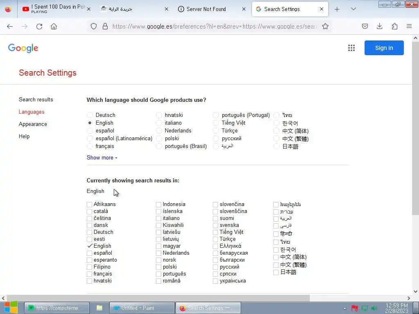Image resolution: width=419 pixels, height=314 pixels.
Task: Switch to the YouTube 100 Days tab
Action: coord(56,9)
